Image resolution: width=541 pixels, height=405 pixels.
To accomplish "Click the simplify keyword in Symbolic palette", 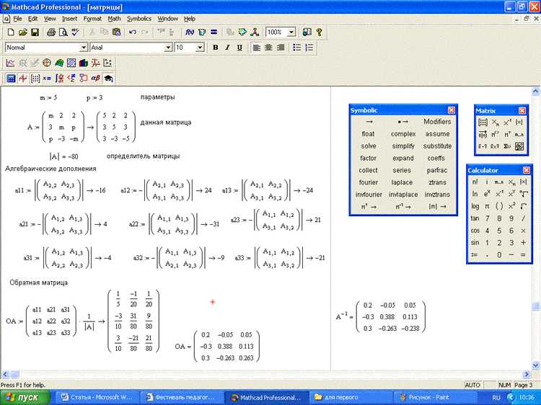I will pos(403,146).
